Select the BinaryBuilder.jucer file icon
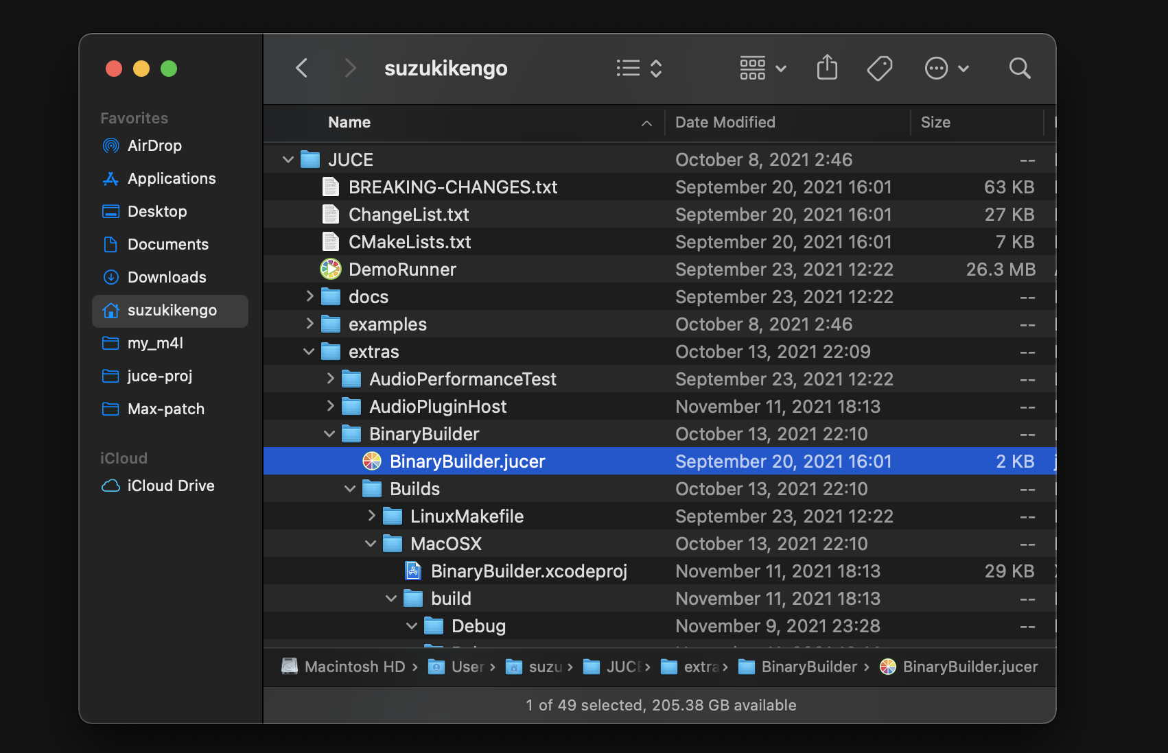This screenshot has height=753, width=1168. click(x=372, y=461)
